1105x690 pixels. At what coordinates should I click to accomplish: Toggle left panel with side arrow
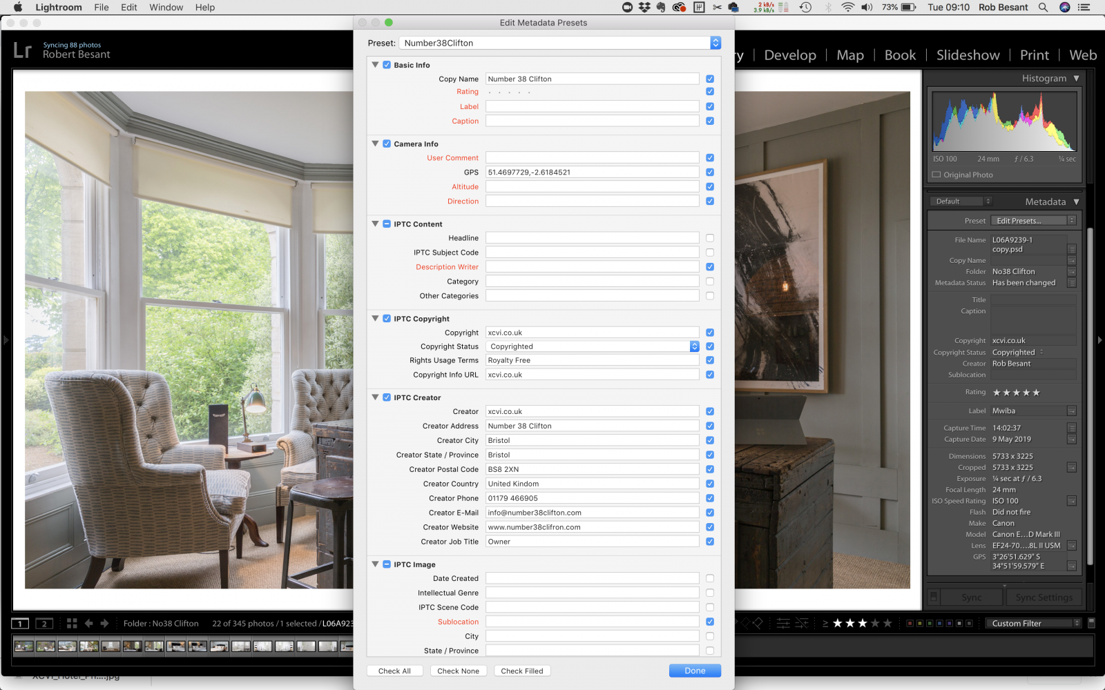pos(5,339)
